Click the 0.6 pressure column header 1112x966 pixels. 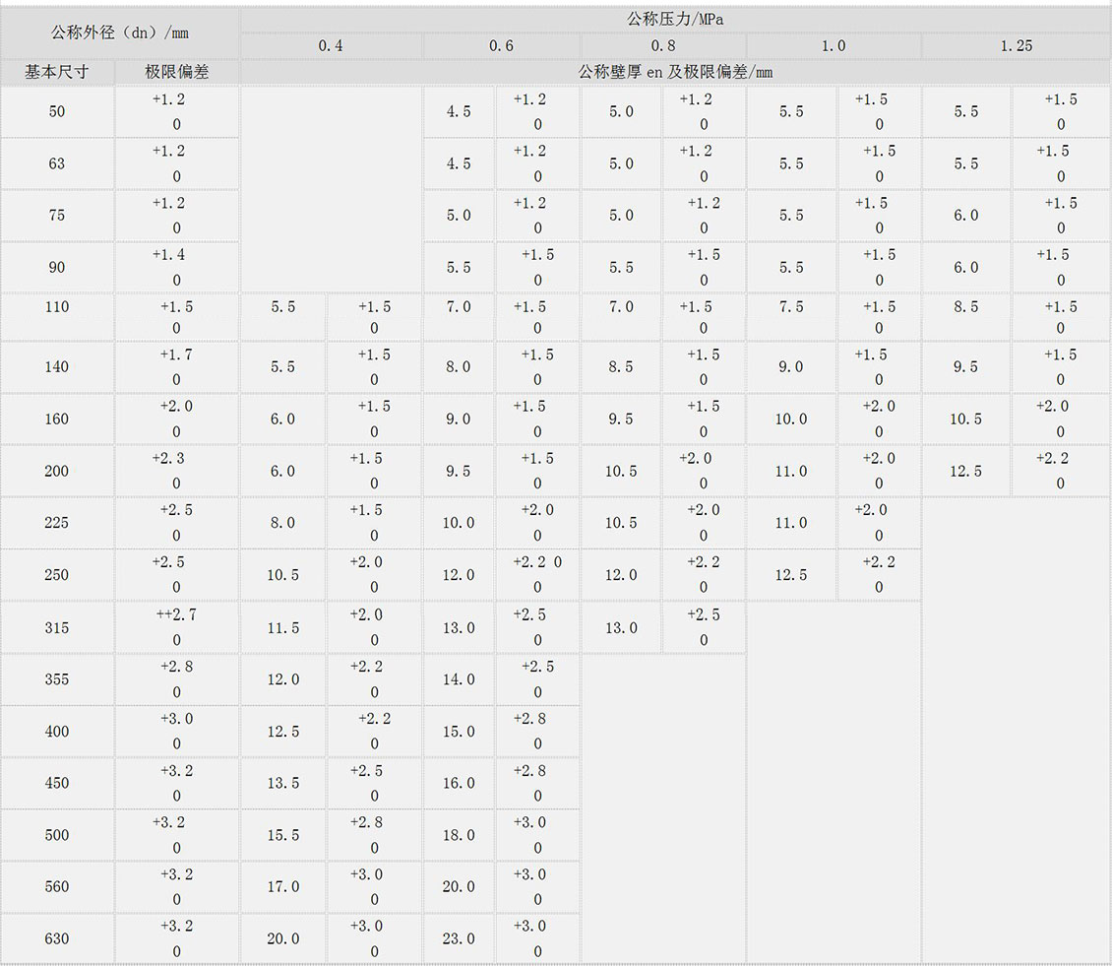(502, 46)
